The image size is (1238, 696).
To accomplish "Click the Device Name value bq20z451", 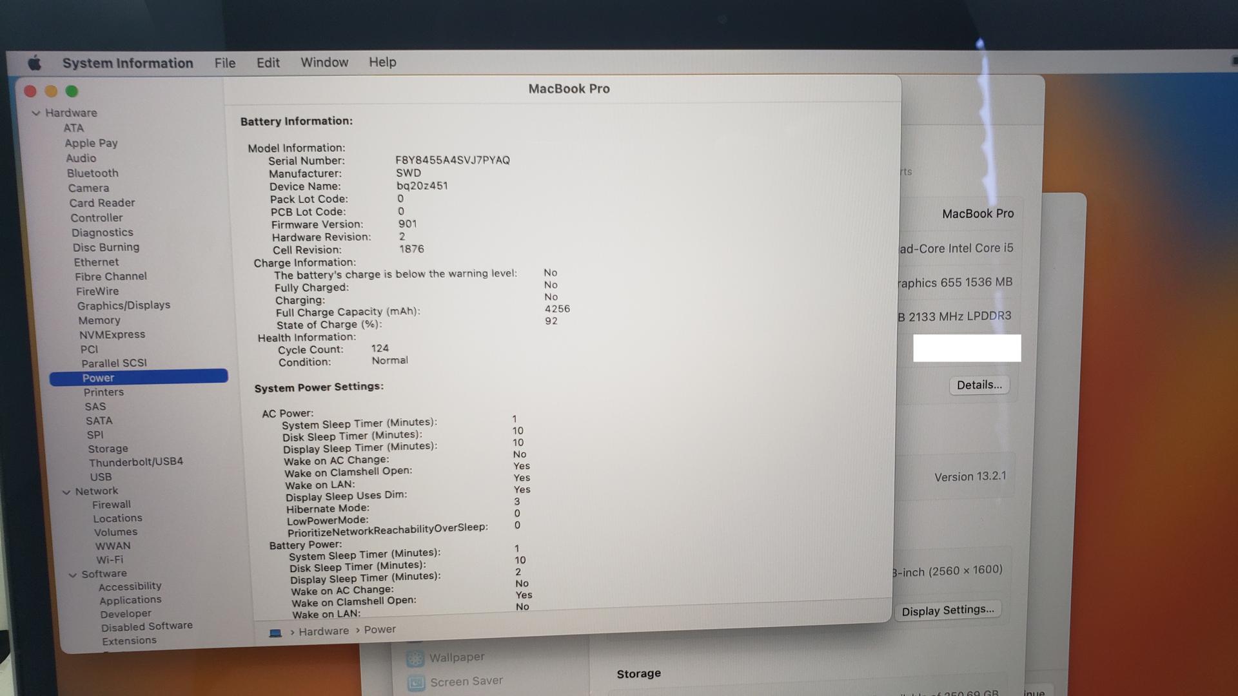I will tap(422, 186).
